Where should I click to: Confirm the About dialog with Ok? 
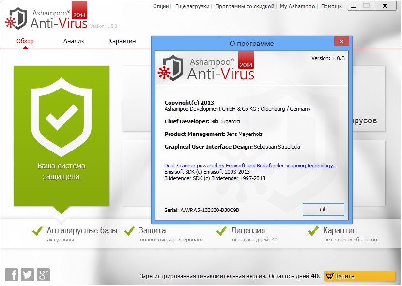point(323,210)
